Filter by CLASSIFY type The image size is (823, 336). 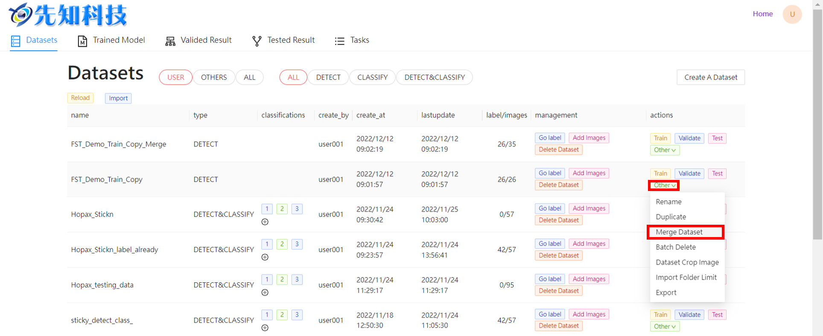372,77
